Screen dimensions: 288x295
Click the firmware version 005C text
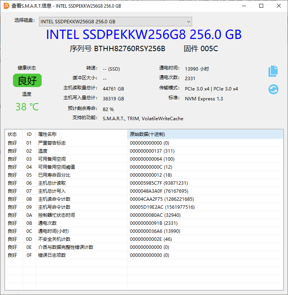pos(209,49)
